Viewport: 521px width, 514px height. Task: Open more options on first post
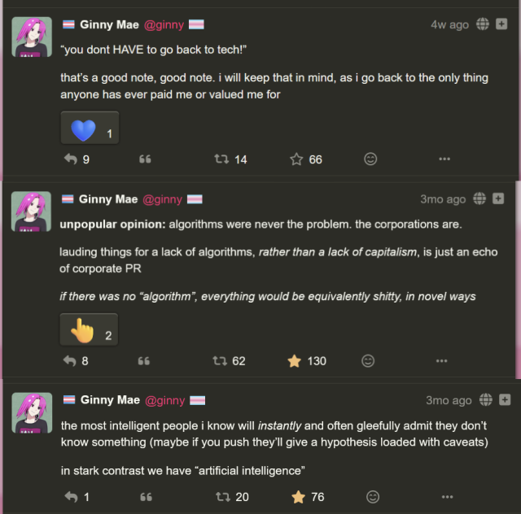click(444, 159)
